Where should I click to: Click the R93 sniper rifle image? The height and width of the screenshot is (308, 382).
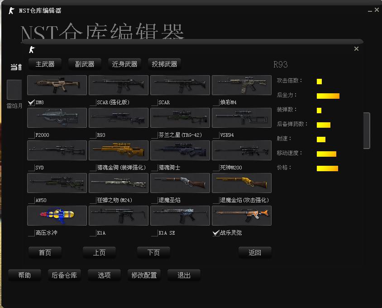click(119, 118)
